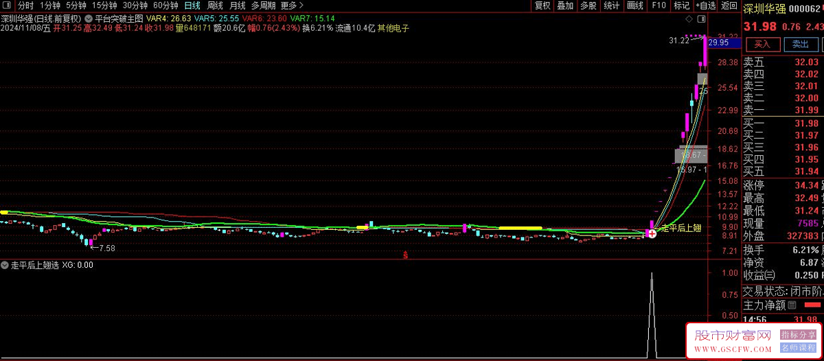Click the red $ marker below candles
The image size is (824, 361).
coord(405,256)
